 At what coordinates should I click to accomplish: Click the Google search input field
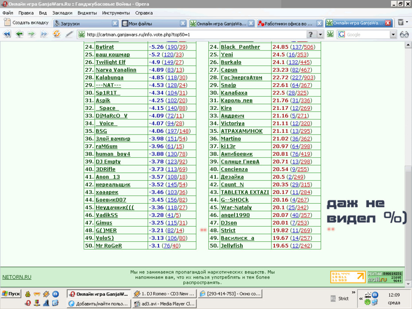click(367, 35)
